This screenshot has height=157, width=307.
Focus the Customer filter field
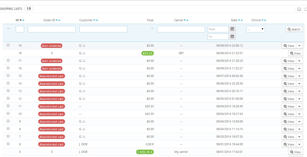coord(103,29)
